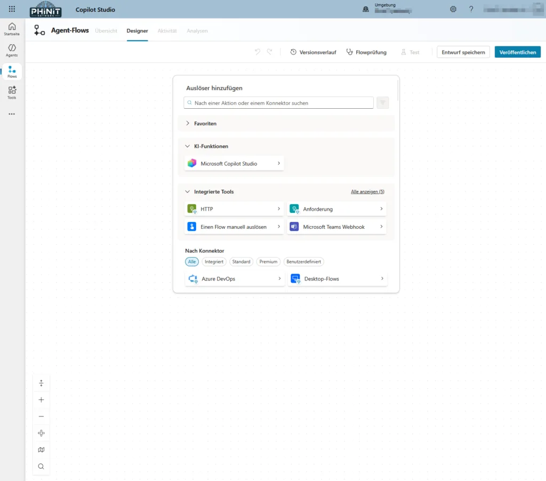Select the Integriert connector filter
This screenshot has width=546, height=481.
click(x=214, y=262)
